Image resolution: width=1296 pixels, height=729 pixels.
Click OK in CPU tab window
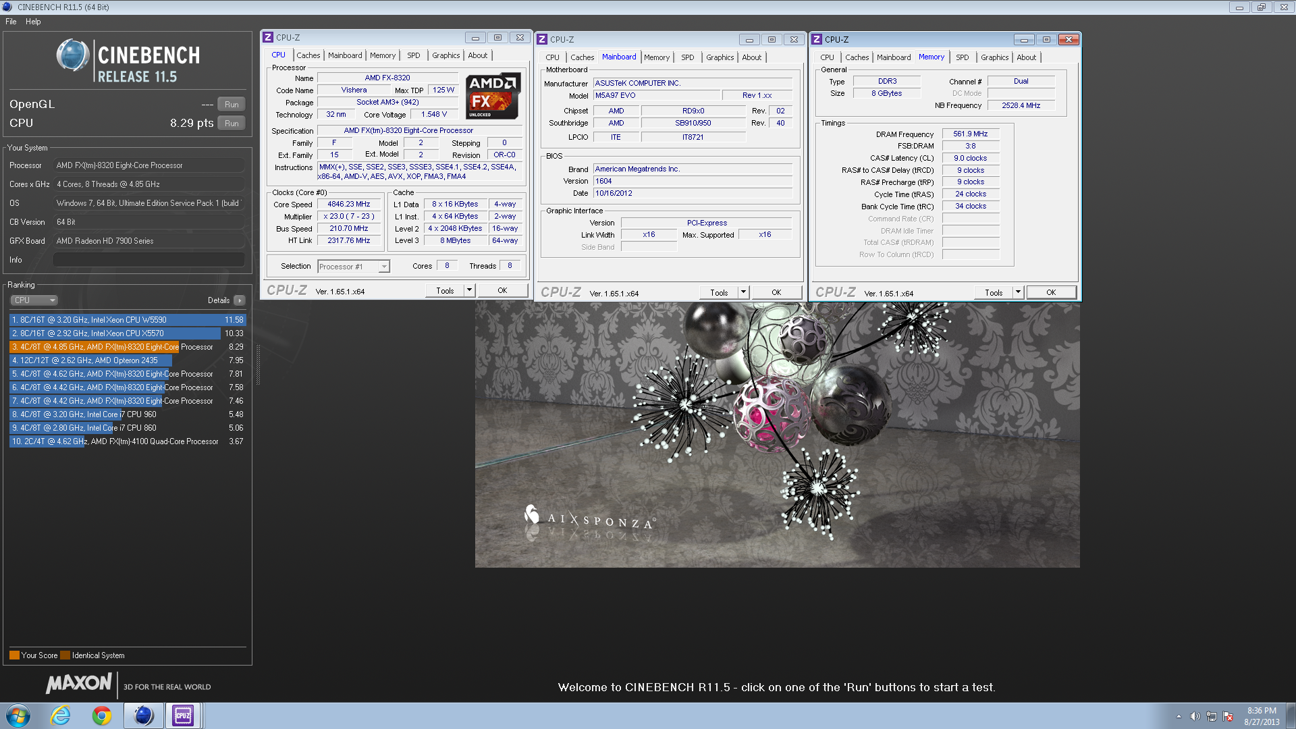(x=502, y=290)
